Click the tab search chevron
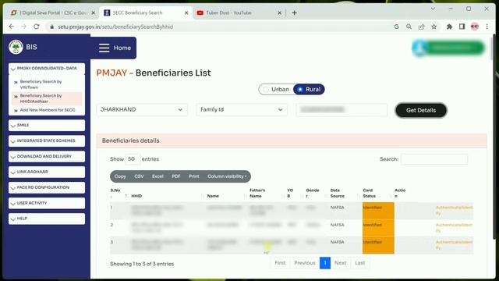The width and height of the screenshot is (499, 281). (433, 9)
